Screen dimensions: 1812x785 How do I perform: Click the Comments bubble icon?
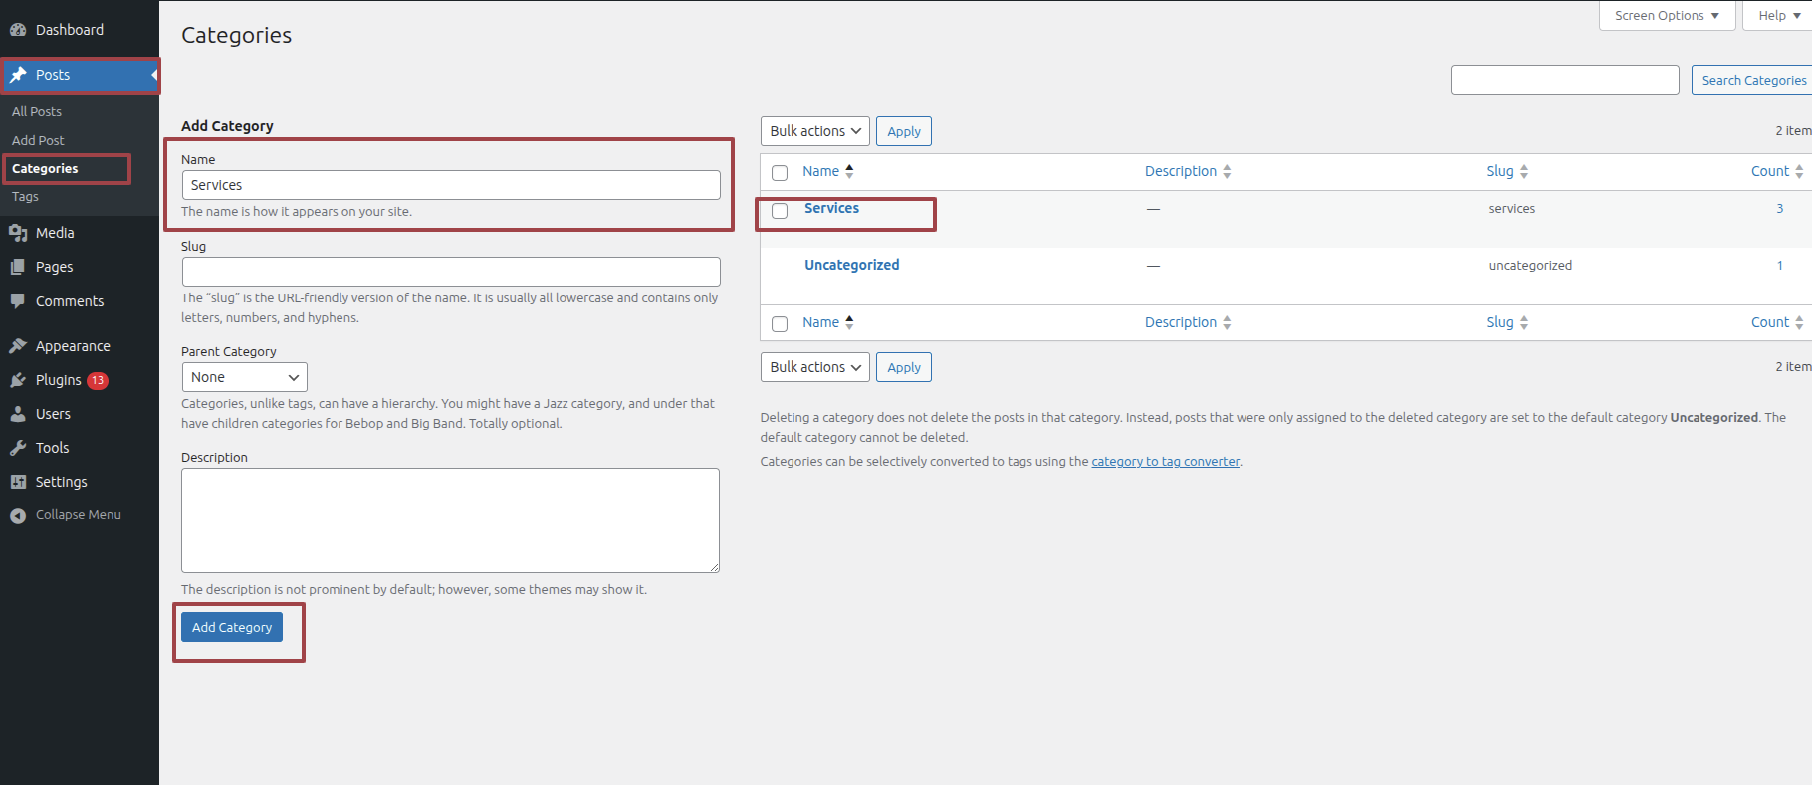pyautogui.click(x=18, y=301)
